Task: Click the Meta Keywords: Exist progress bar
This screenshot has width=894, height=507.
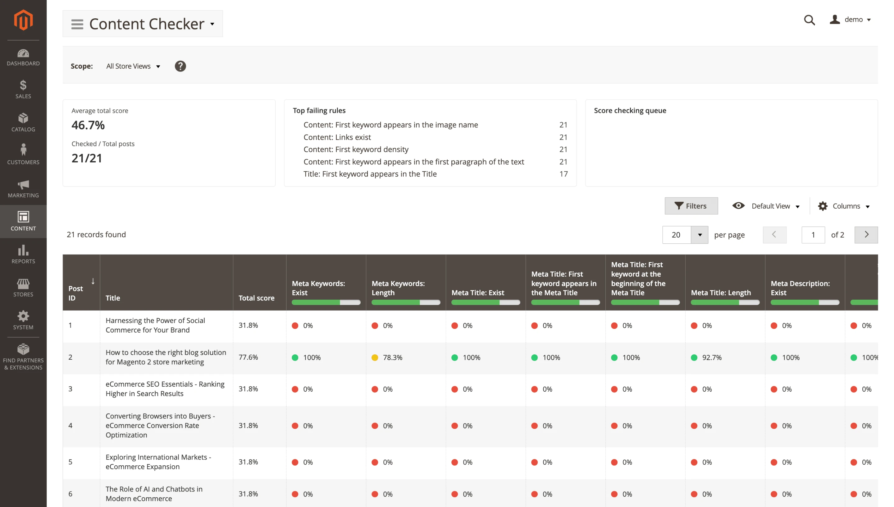Action: pos(326,302)
